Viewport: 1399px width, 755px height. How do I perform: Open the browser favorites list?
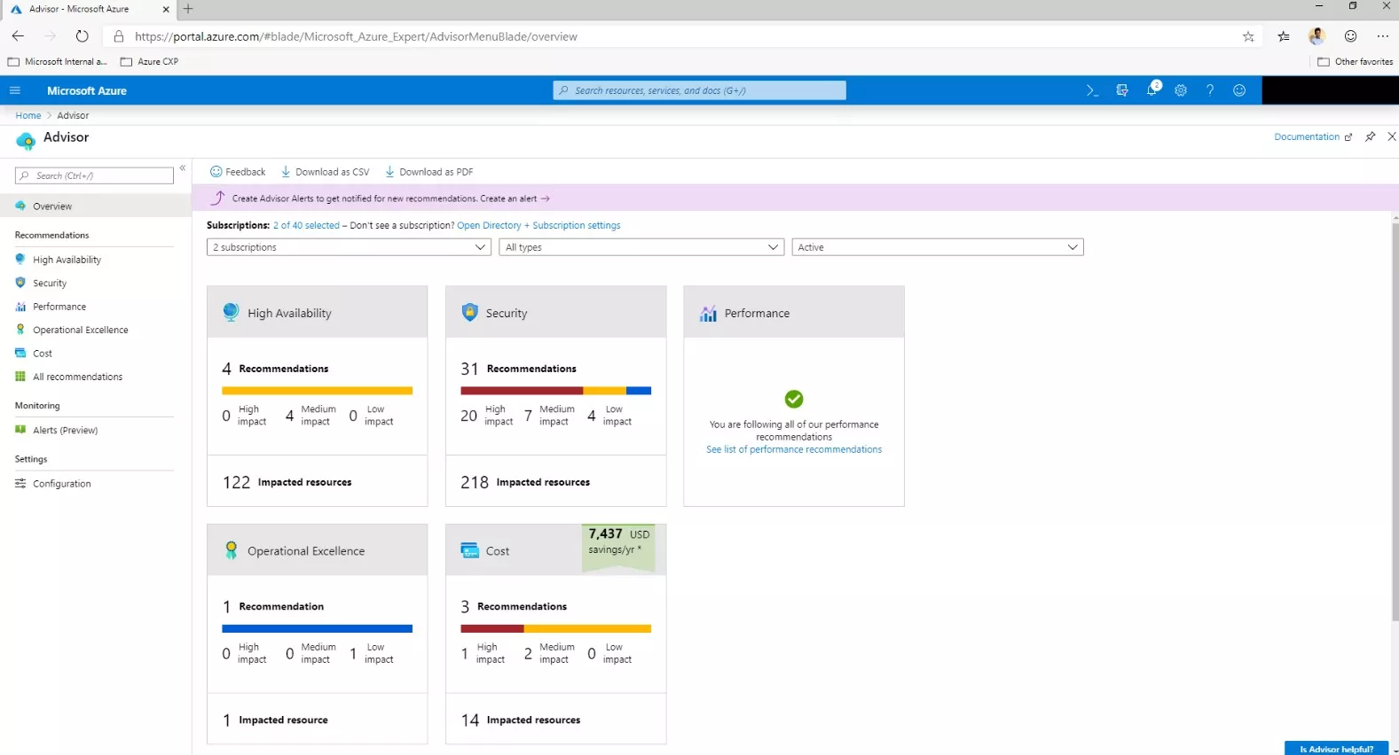(x=1284, y=36)
